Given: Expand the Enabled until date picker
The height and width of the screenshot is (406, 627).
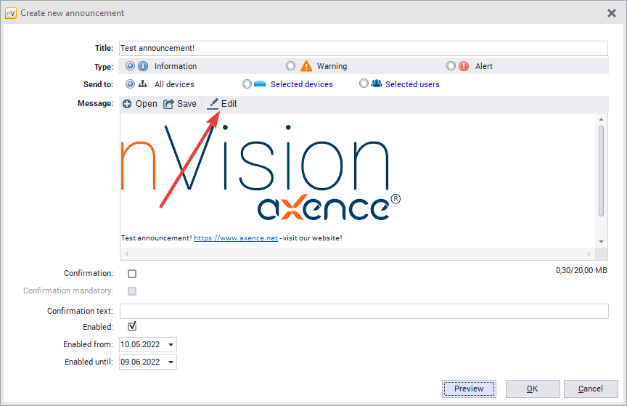Looking at the screenshot, I should (171, 362).
